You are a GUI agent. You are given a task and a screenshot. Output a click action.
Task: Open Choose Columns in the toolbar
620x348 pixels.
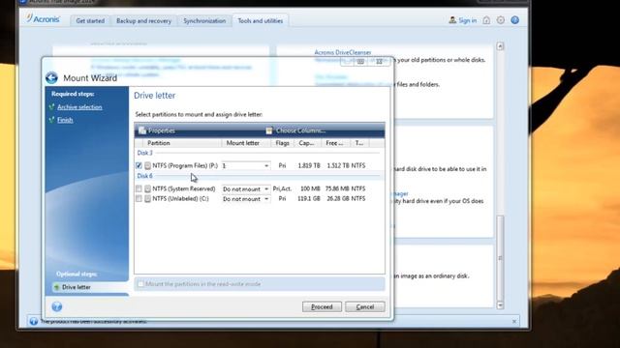point(296,130)
